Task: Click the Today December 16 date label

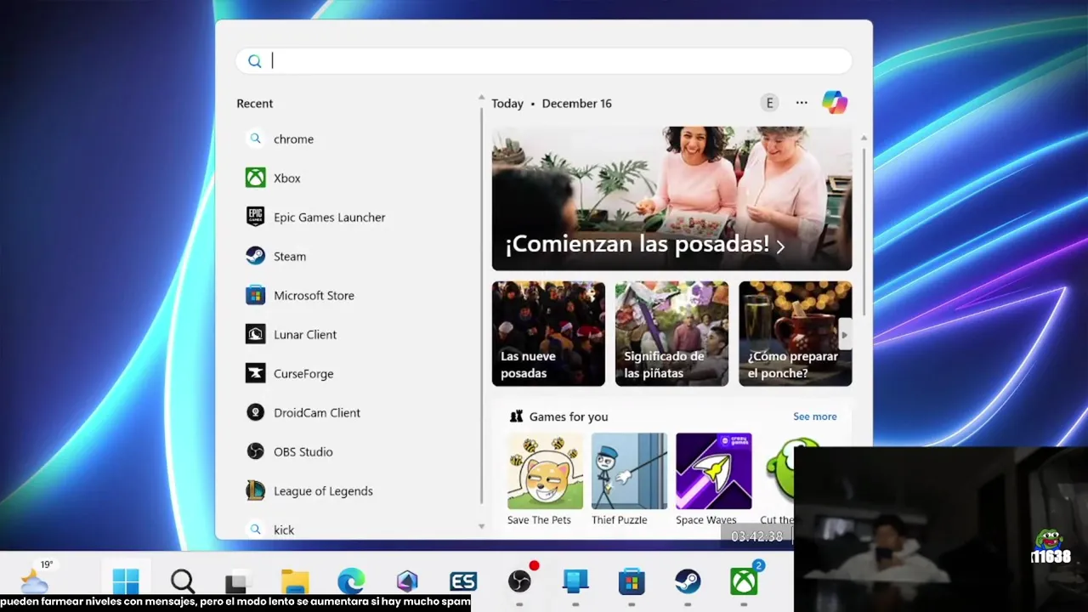Action: [x=552, y=104]
